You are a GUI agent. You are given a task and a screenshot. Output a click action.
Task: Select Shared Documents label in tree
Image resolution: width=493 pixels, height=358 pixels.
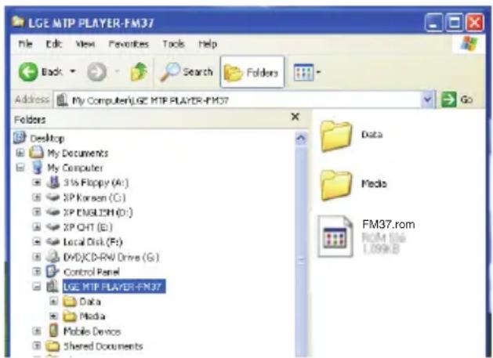[x=103, y=346]
